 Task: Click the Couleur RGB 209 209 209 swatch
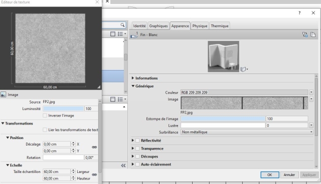click(244, 92)
